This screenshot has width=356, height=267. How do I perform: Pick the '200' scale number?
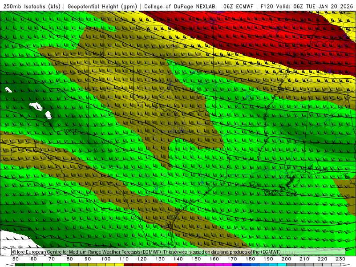286,259
